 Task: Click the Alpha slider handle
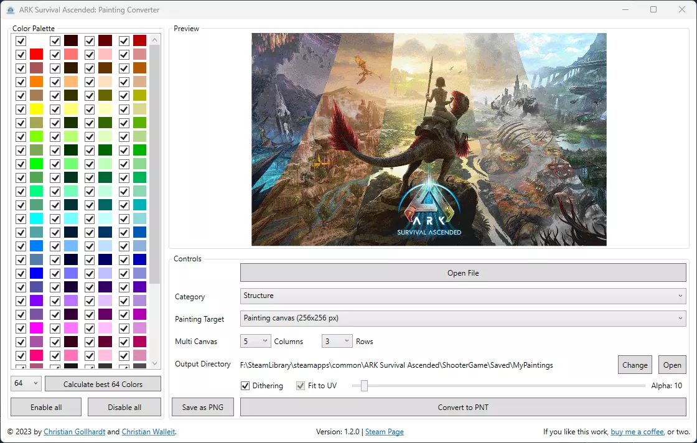coord(364,386)
